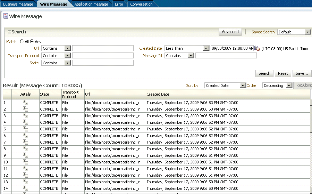The height and width of the screenshot is (194, 312).
Task: Open details icon for row 13
Action: pos(25,181)
